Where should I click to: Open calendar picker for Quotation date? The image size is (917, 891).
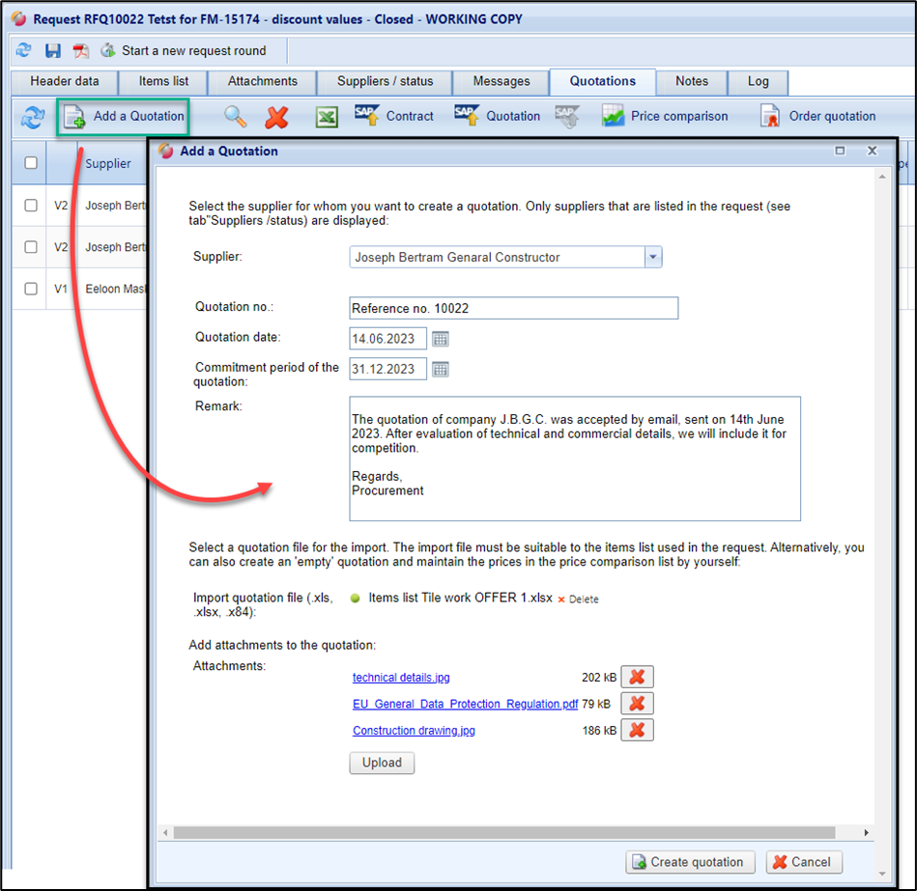(441, 339)
